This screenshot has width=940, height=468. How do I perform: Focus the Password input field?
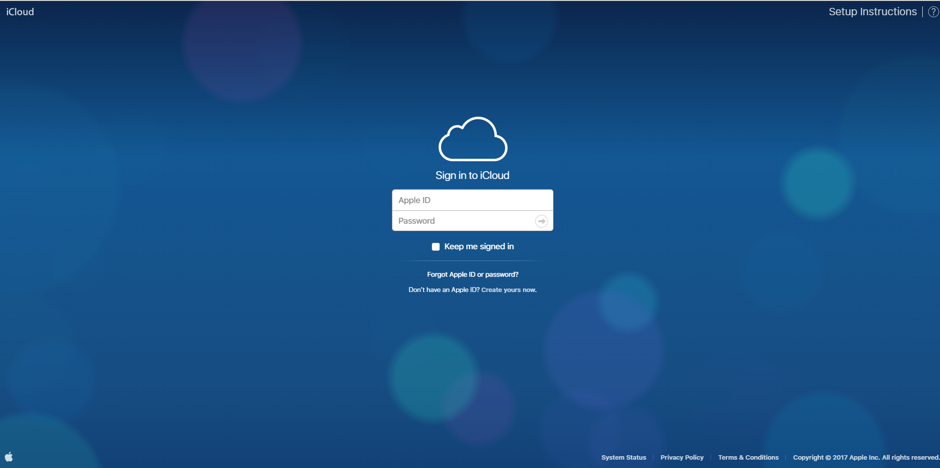click(463, 221)
